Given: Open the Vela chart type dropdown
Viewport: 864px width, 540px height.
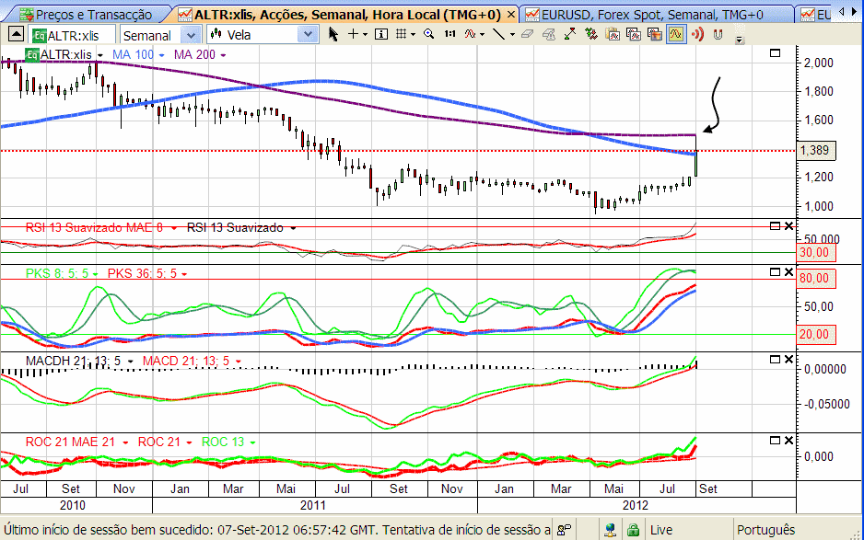Looking at the screenshot, I should click(307, 35).
